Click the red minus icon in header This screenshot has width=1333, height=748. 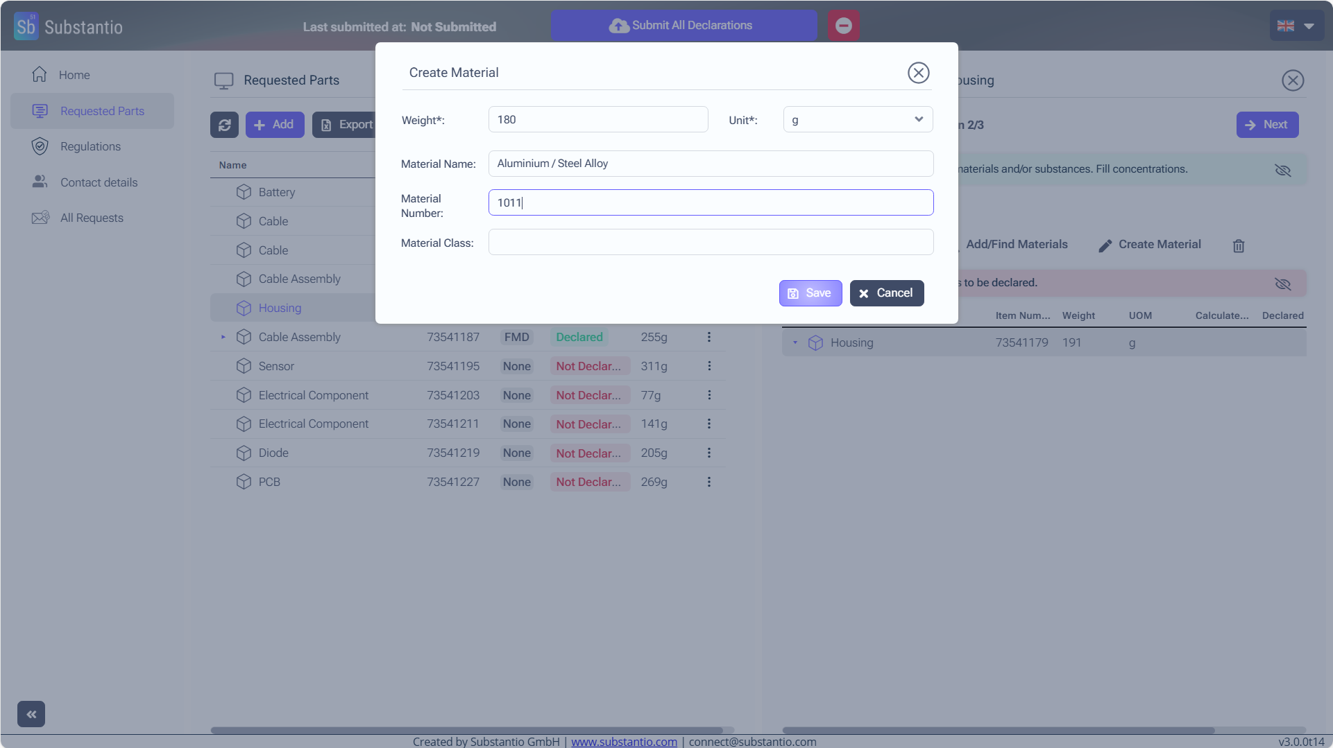[843, 26]
